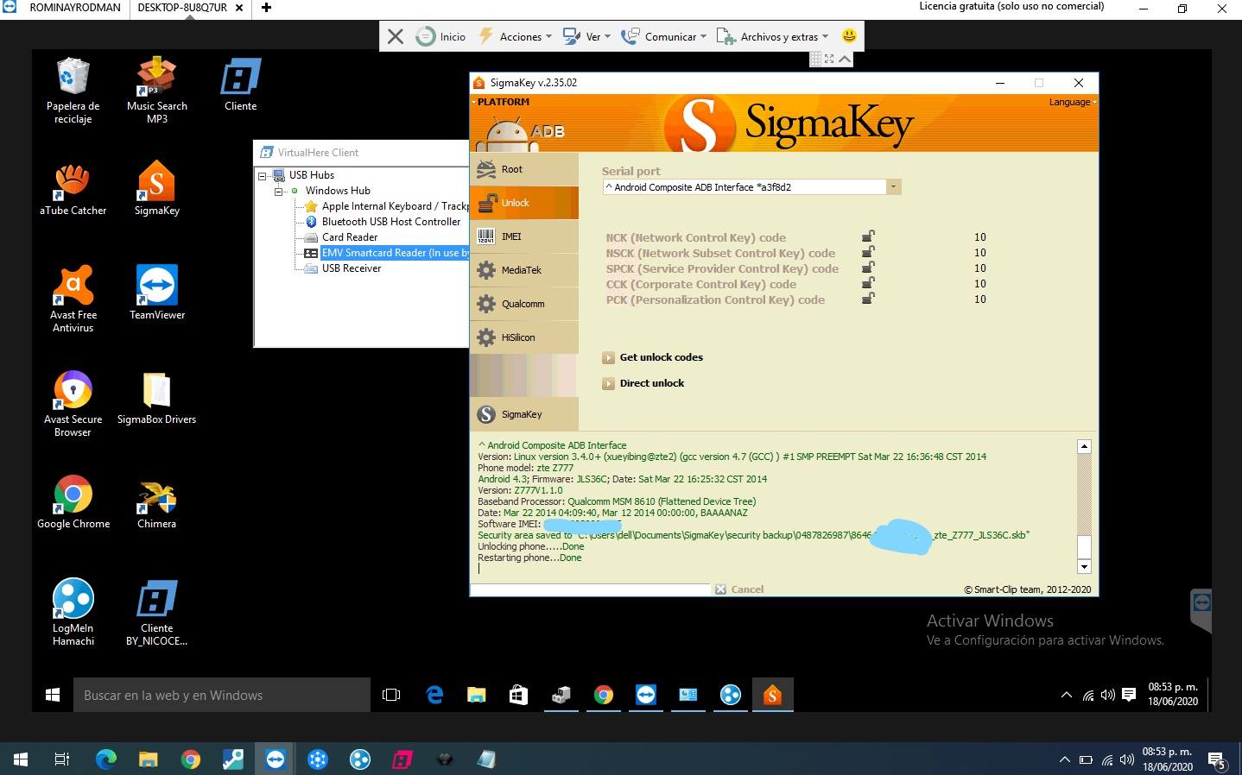
Task: Collapse the Windows Hub tree node
Action: point(279,191)
